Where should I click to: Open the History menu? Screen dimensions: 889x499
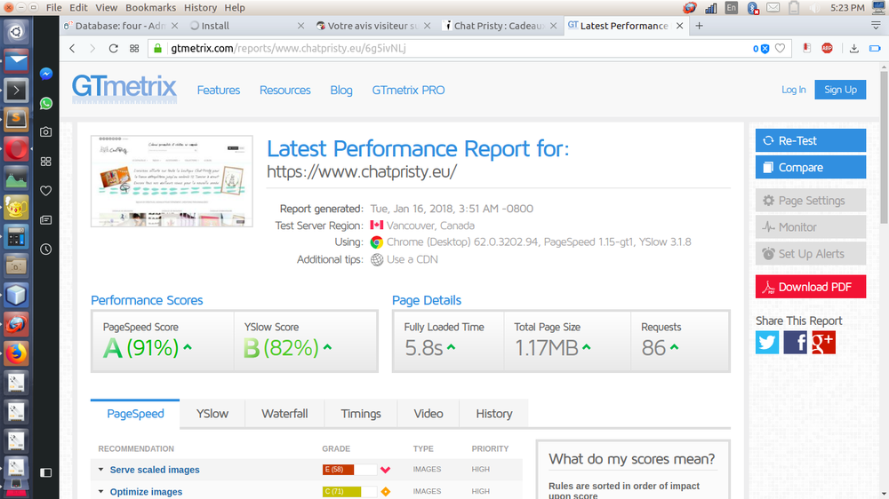[200, 7]
